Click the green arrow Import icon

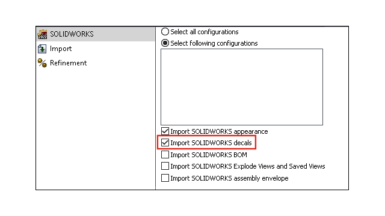point(42,49)
